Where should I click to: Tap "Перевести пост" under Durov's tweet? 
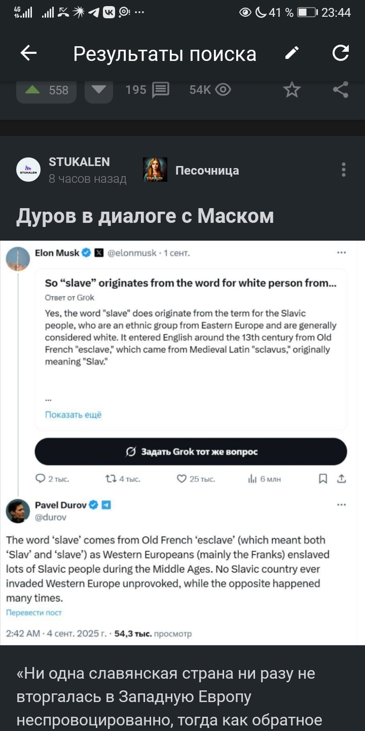(x=33, y=612)
